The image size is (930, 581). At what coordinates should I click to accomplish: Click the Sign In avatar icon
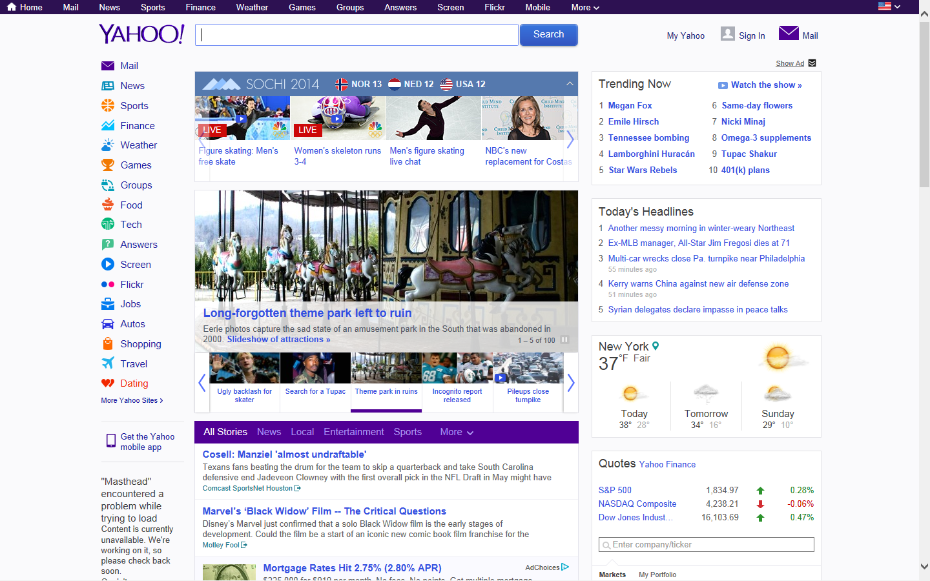click(x=728, y=34)
